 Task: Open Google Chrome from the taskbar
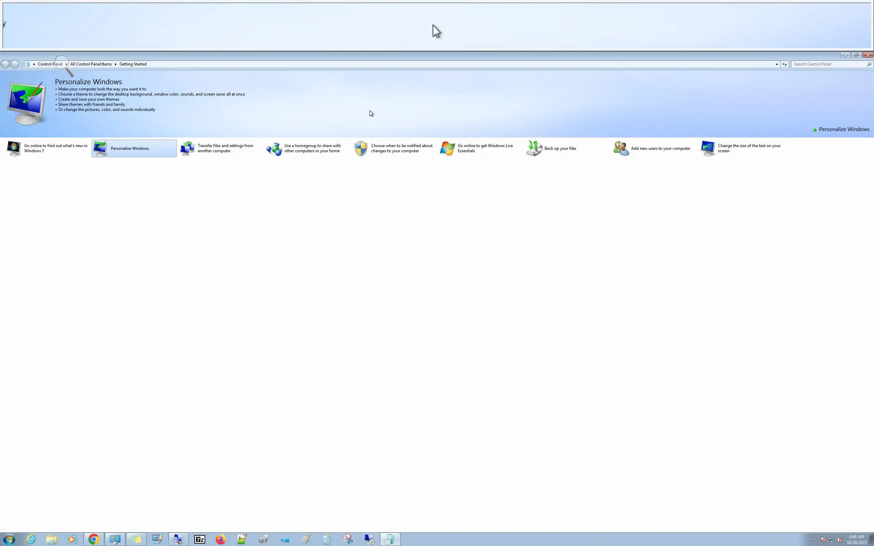pos(94,539)
